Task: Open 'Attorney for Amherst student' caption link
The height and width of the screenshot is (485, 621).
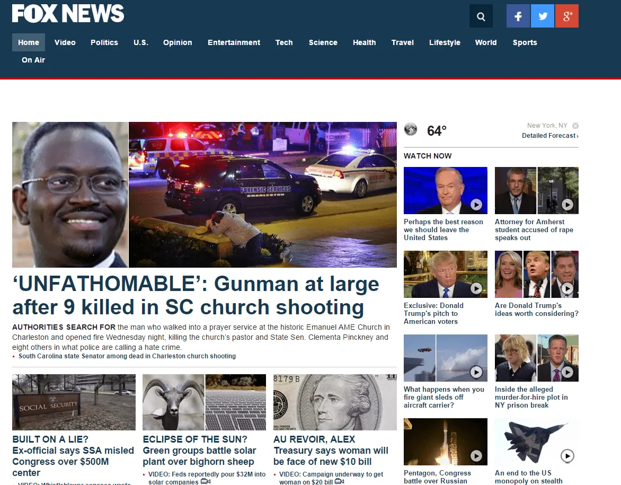Action: (x=534, y=230)
